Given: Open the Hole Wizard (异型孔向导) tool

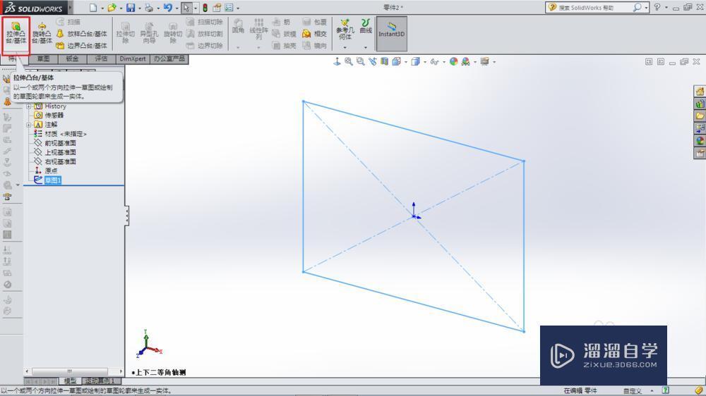Looking at the screenshot, I should [149, 34].
